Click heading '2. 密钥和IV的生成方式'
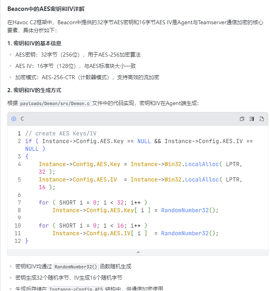 point(34,90)
